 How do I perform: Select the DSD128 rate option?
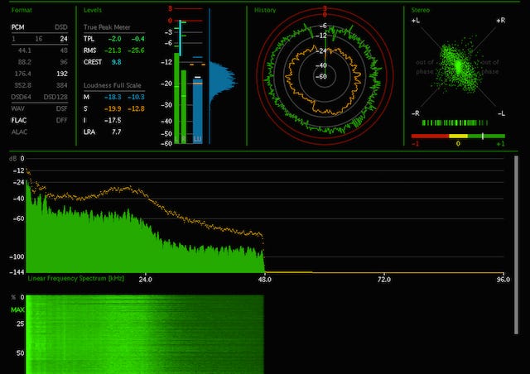click(x=55, y=97)
